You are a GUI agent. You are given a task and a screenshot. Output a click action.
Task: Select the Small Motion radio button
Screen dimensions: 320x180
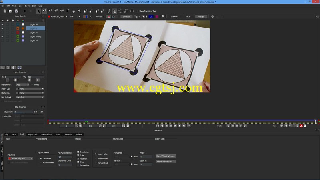click(96, 158)
